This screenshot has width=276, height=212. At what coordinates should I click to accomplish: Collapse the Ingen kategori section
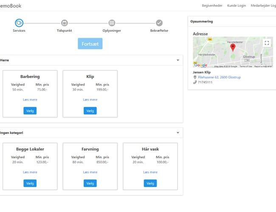(178, 133)
